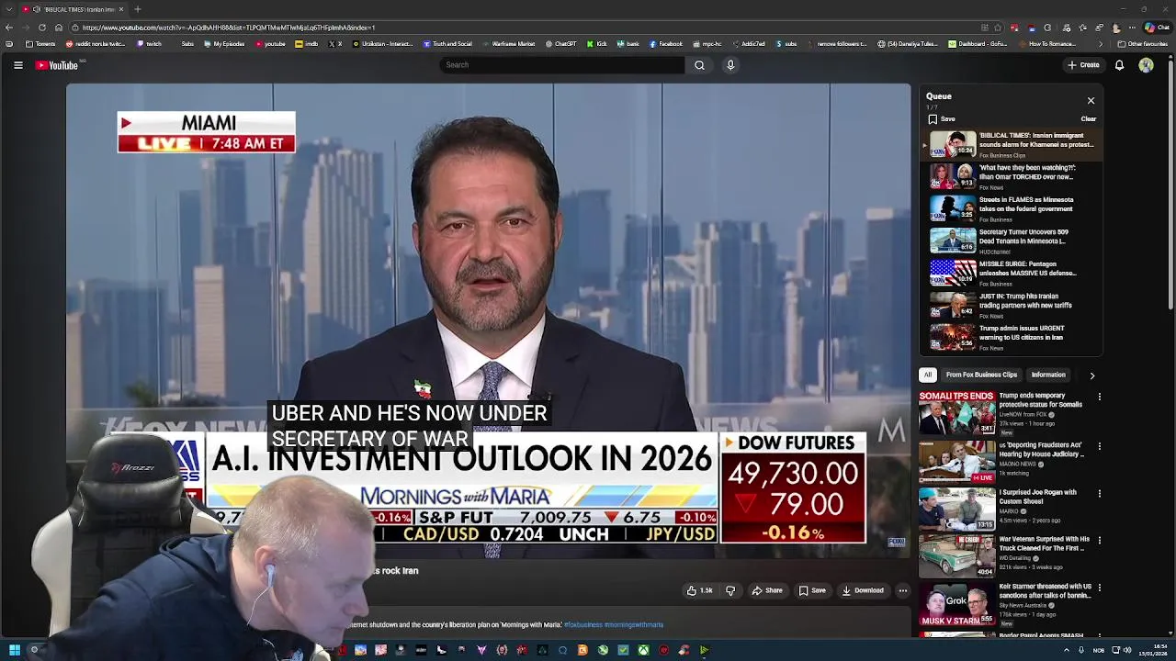This screenshot has width=1176, height=661.
Task: Open the Xbox app from the taskbar
Action: [x=644, y=650]
